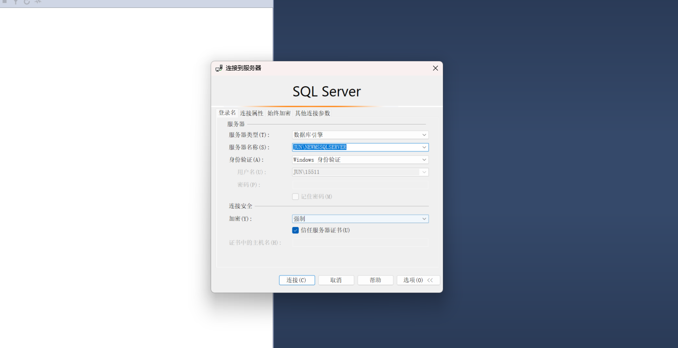Collapse options with the 选项(O) << button

[x=418, y=280]
